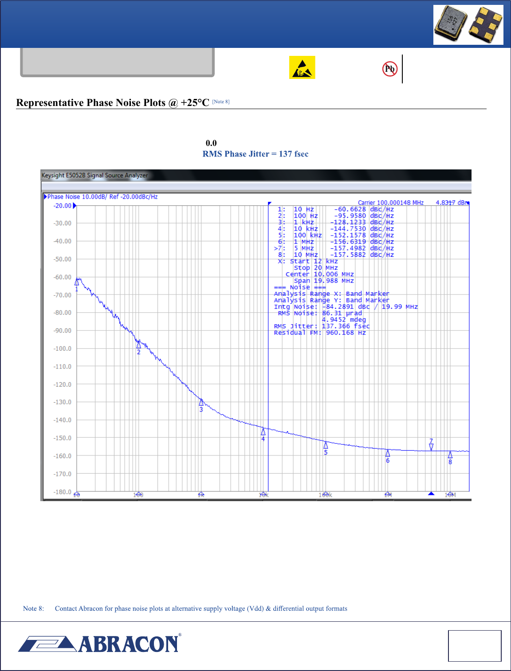The width and height of the screenshot is (511, 671).
Task: Select marker 1 on the phase noise trace
Action: 77,282
